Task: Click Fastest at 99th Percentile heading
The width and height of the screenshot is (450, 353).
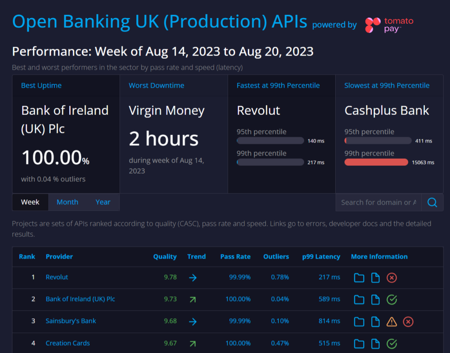Action: (278, 86)
